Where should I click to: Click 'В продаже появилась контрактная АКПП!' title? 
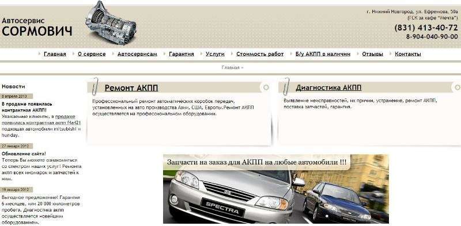pyautogui.click(x=27, y=107)
